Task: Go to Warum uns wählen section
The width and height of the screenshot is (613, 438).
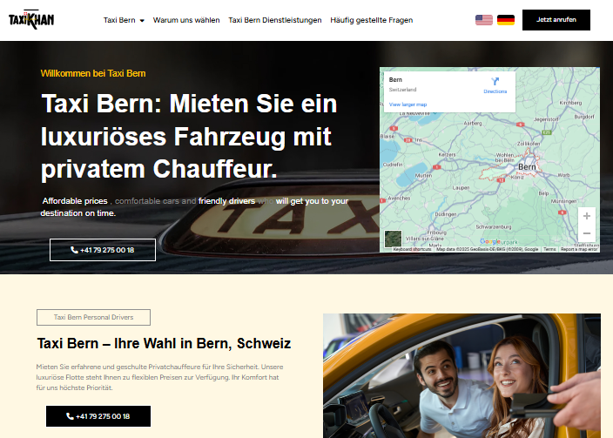Action: 186,20
